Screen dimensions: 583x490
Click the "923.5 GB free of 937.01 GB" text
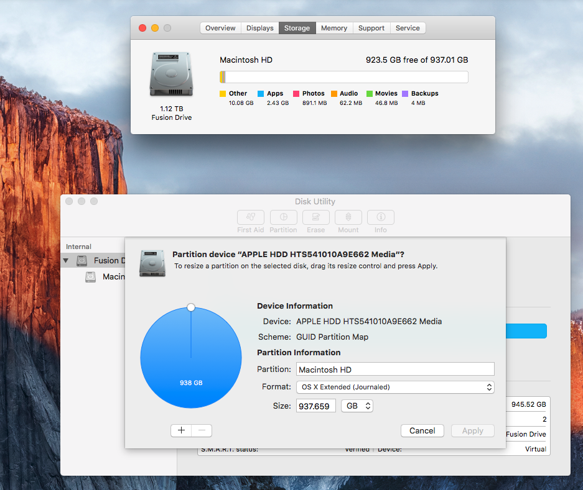tap(417, 60)
